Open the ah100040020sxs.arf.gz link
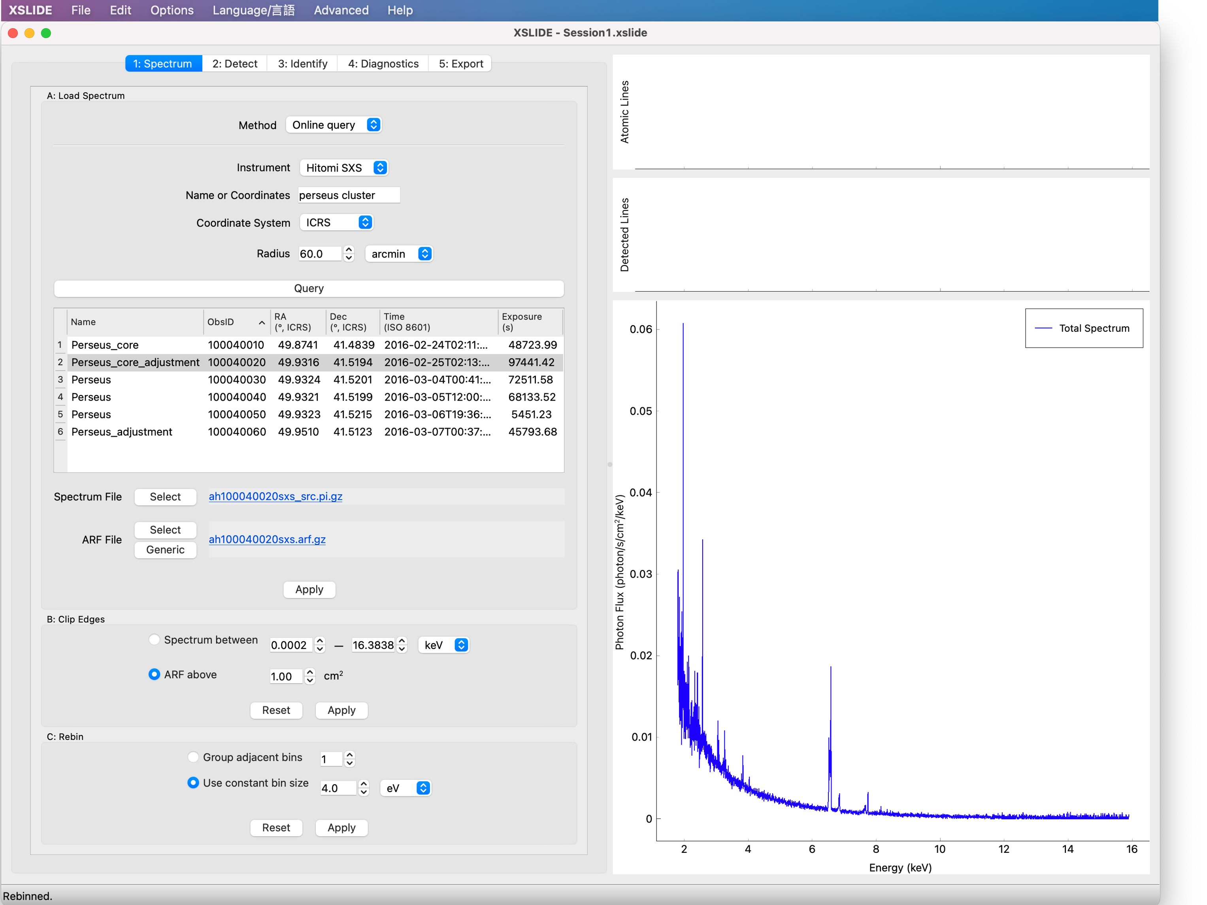 point(268,540)
